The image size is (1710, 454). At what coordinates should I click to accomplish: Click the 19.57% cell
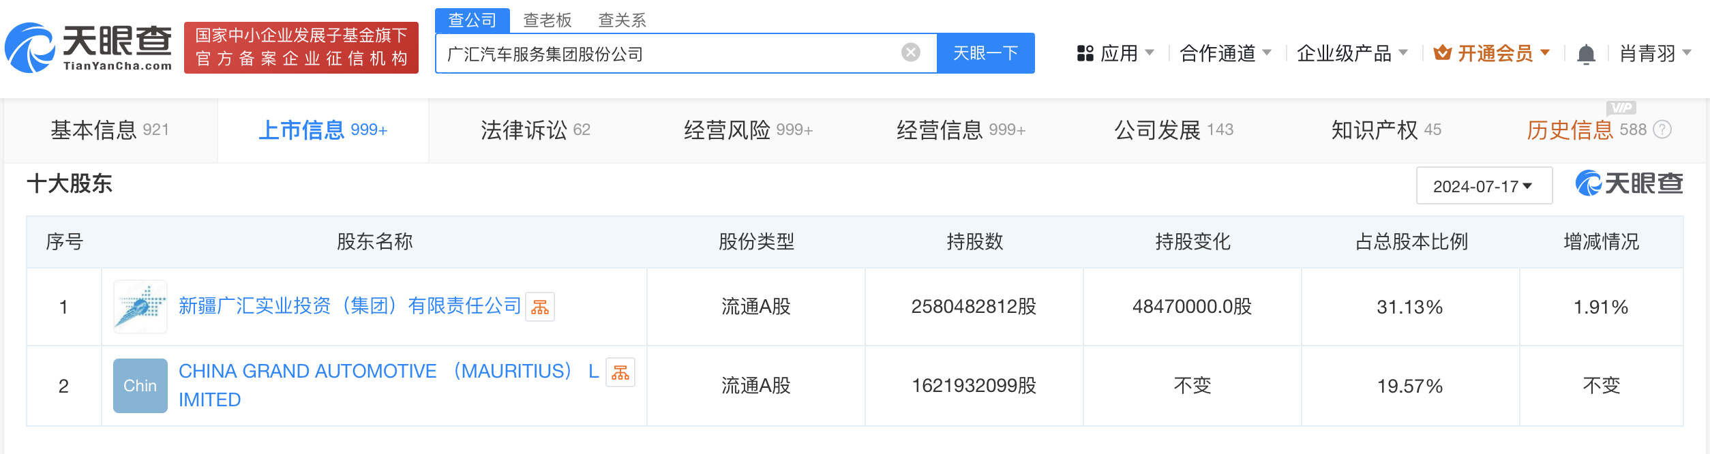point(1410,386)
